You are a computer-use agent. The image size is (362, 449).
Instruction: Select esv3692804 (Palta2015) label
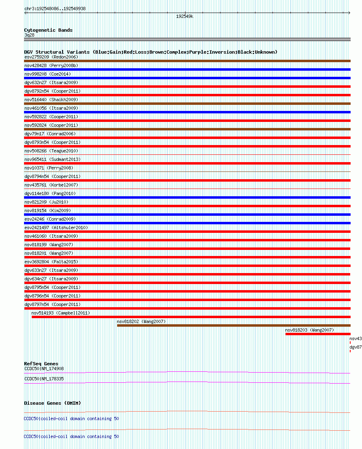pos(51,262)
